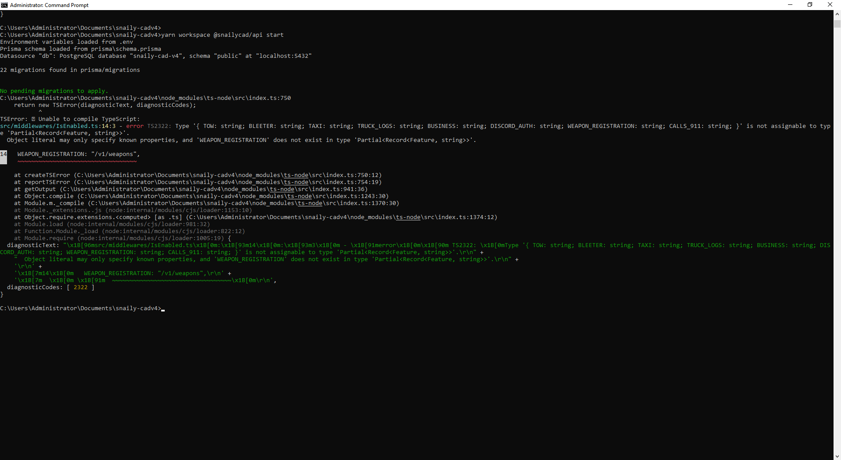Viewport: 841px width, 460px height.
Task: Click the final prompt 'C:\Users\Administrator\Documents\snaily-cadv4>'
Action: pos(81,308)
